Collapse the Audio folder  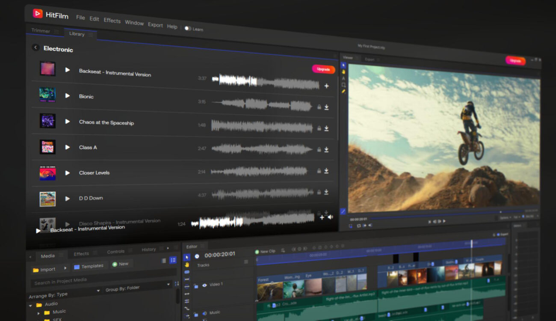(x=30, y=306)
